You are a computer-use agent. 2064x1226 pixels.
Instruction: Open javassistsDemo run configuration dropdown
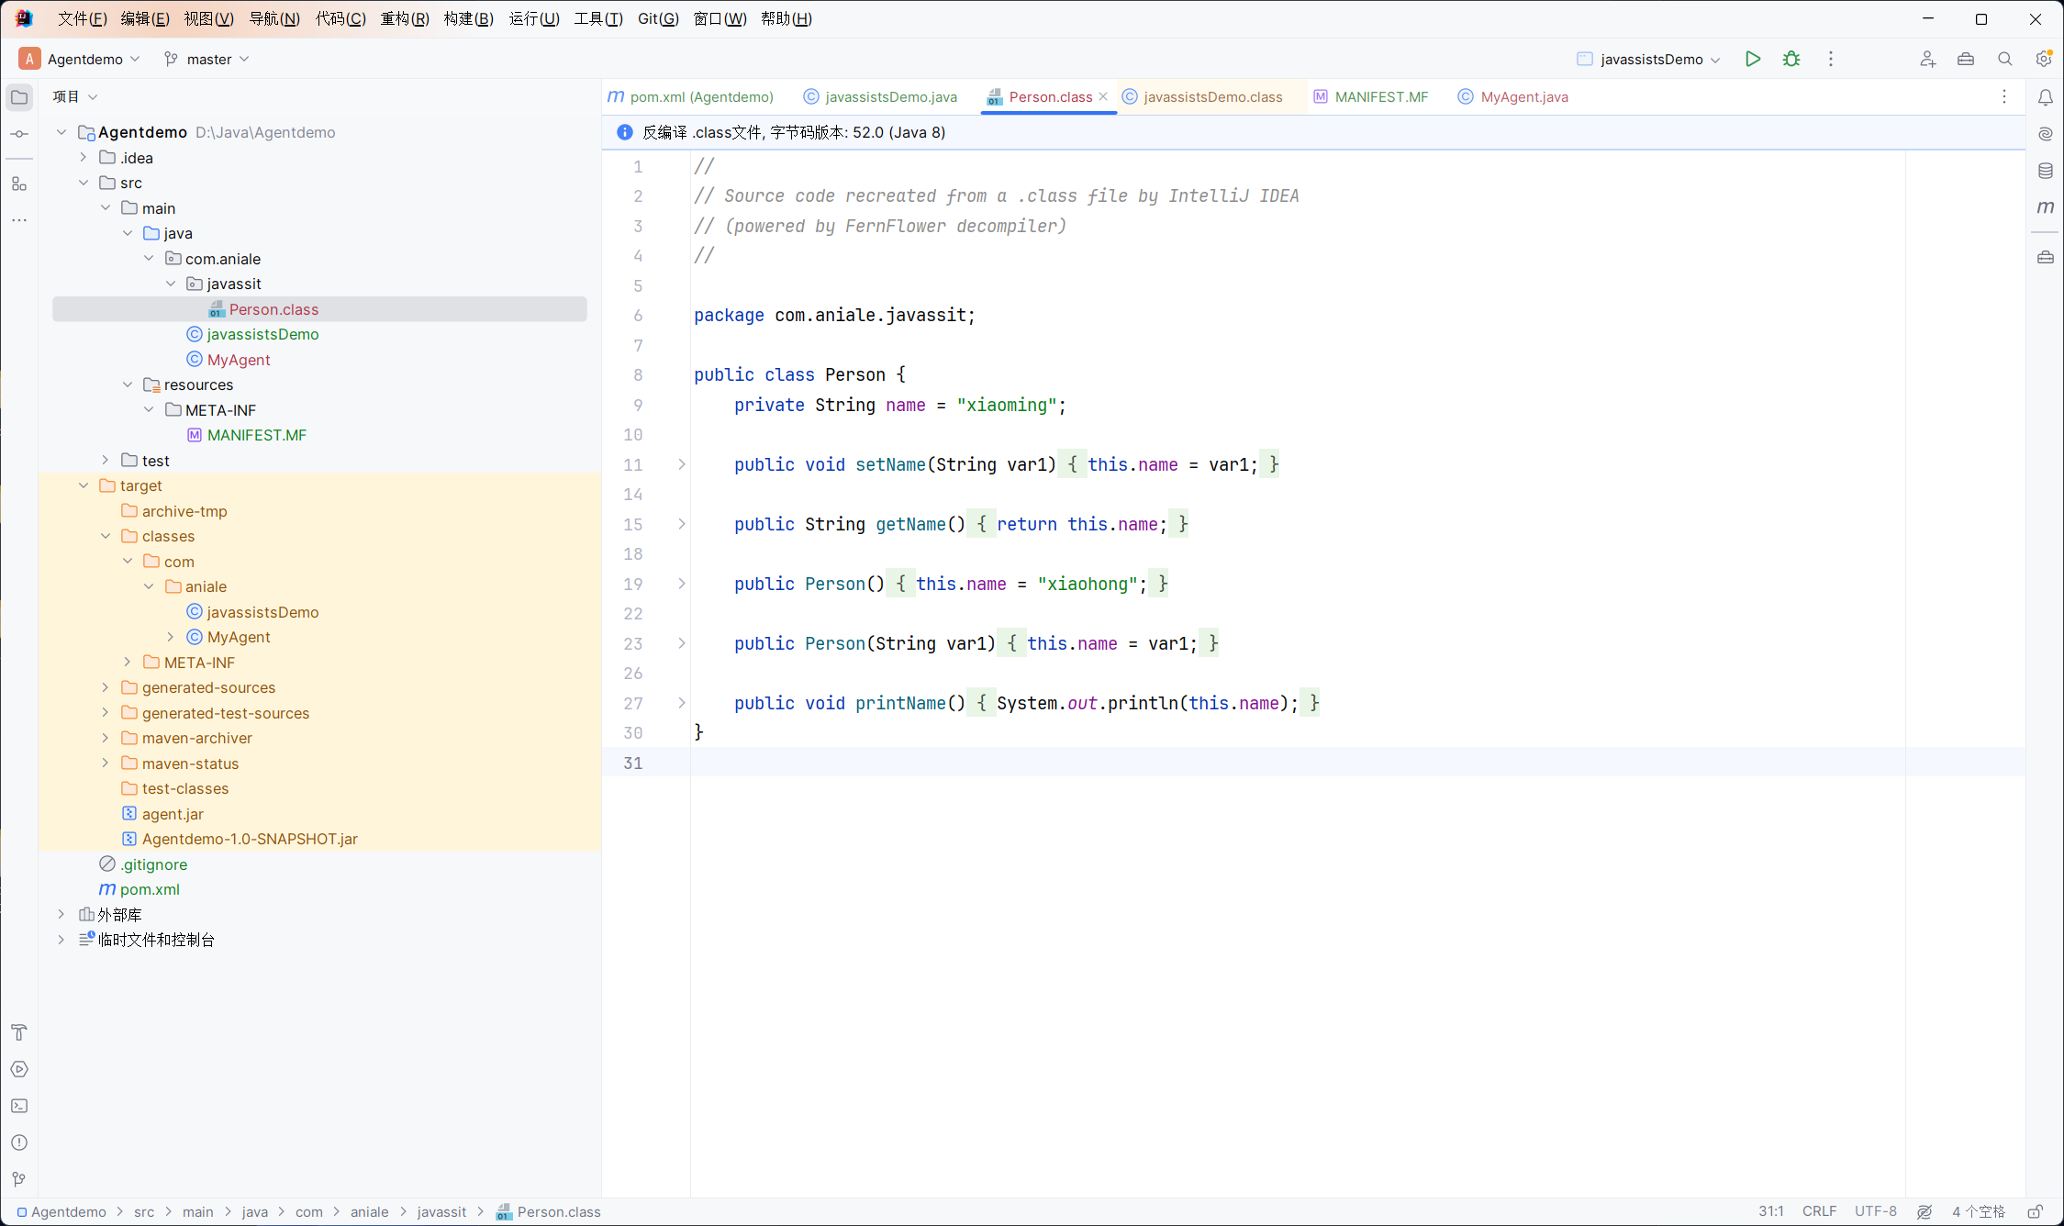click(1649, 59)
